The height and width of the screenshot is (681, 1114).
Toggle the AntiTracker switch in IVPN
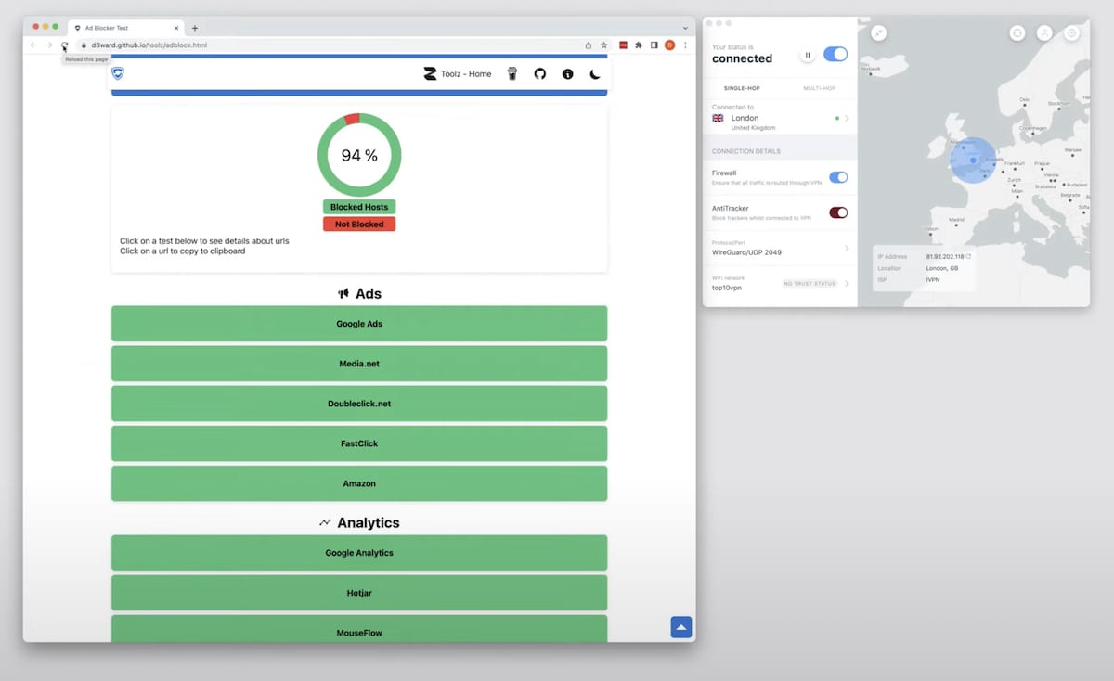(838, 212)
